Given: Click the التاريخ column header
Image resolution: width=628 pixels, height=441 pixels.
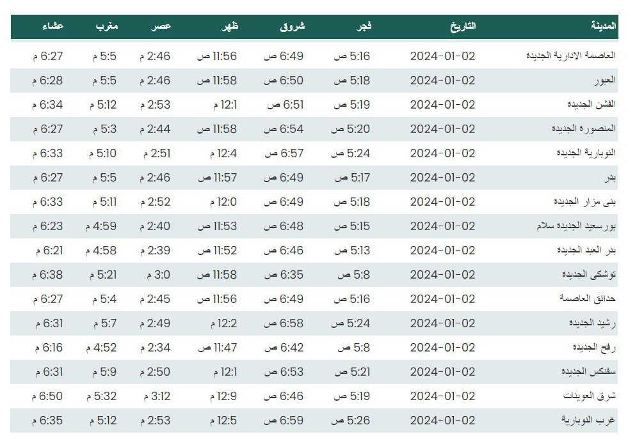Looking at the screenshot, I should pos(463,26).
